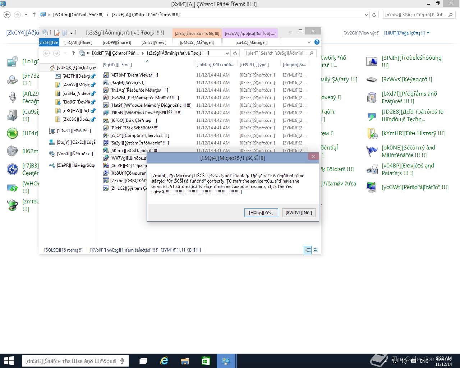This screenshot has width=460, height=368.
Task: Click Yes in Microsoft iSCSI dialog
Action: pos(261,213)
